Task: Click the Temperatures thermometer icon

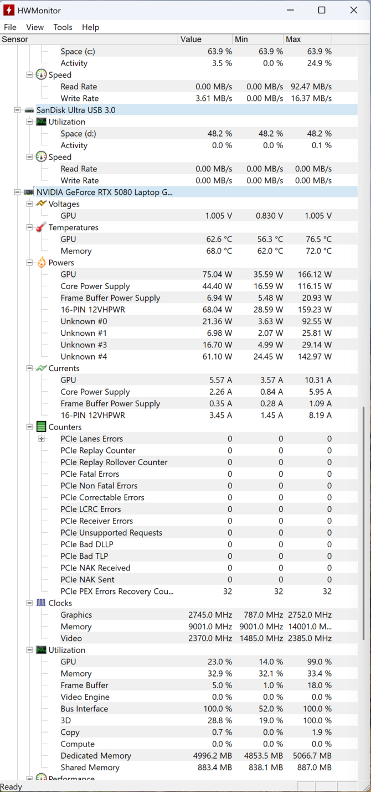Action: pyautogui.click(x=41, y=227)
